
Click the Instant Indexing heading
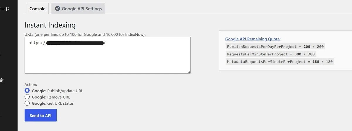[50, 25]
